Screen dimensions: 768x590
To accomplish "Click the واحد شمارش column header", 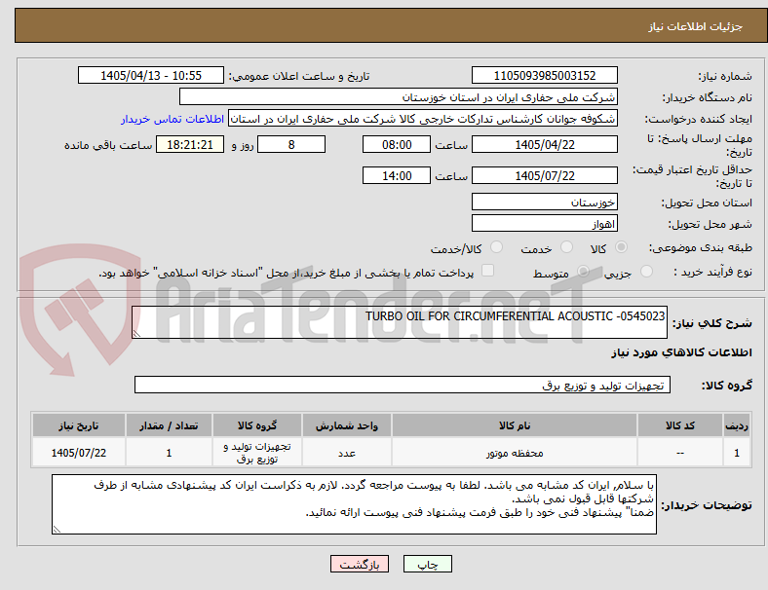I will 346,425.
